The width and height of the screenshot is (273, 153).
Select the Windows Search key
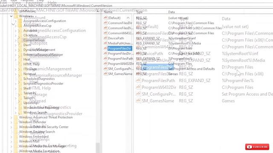(x=35, y=112)
